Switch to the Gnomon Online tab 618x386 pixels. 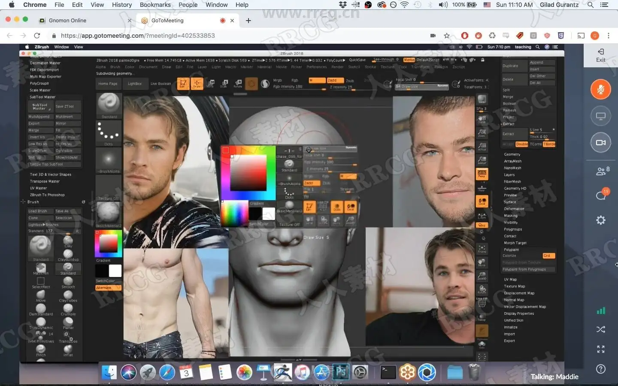[67, 21]
